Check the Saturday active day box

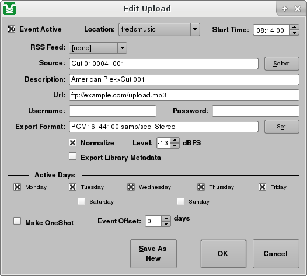pyautogui.click(x=82, y=201)
